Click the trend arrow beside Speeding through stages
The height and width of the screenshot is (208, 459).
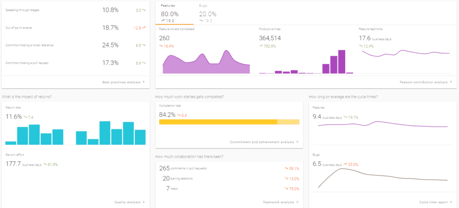pyautogui.click(x=144, y=10)
